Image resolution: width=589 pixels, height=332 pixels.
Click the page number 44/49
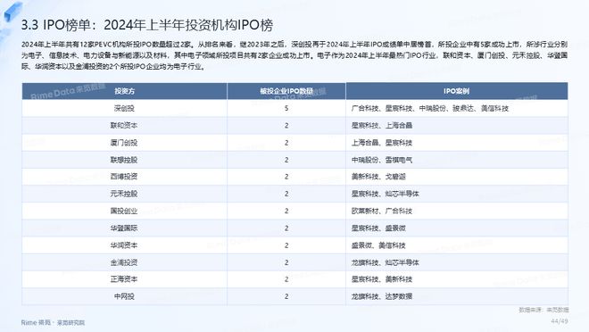tap(560, 321)
